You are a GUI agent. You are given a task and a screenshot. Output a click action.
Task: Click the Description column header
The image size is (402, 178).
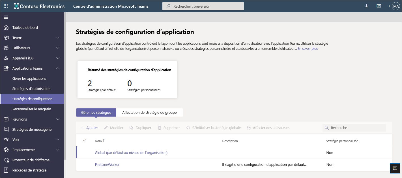230,141
